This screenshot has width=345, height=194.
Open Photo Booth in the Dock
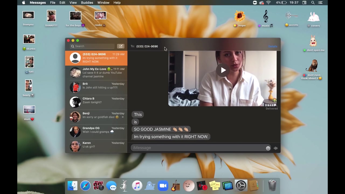point(98,186)
